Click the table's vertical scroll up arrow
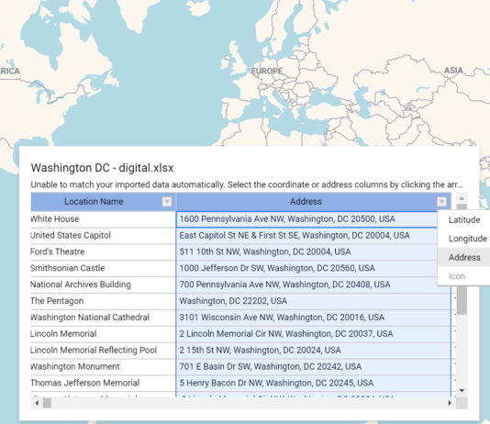The height and width of the screenshot is (424, 490). coord(462,198)
